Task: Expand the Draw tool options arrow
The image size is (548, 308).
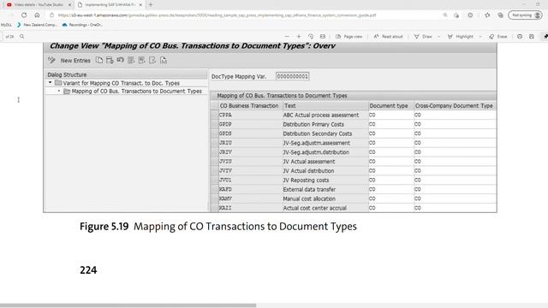Action: (x=439, y=36)
